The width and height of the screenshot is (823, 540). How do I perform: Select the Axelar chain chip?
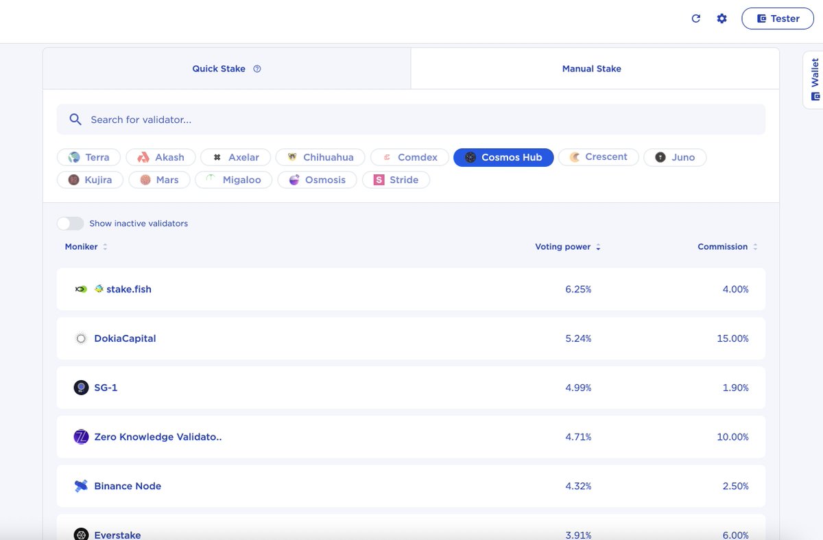pos(235,157)
